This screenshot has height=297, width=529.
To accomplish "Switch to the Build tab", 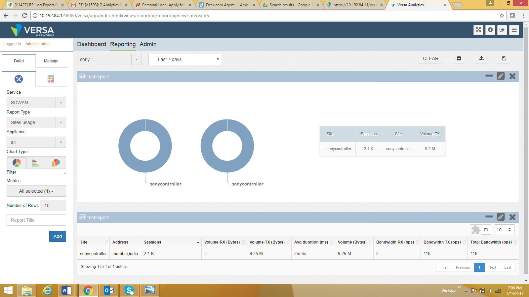I will (x=19, y=61).
